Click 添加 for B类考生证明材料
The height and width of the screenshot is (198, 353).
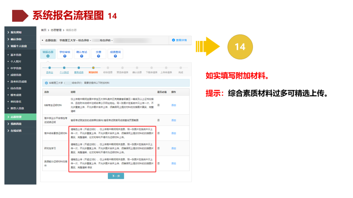point(174,106)
